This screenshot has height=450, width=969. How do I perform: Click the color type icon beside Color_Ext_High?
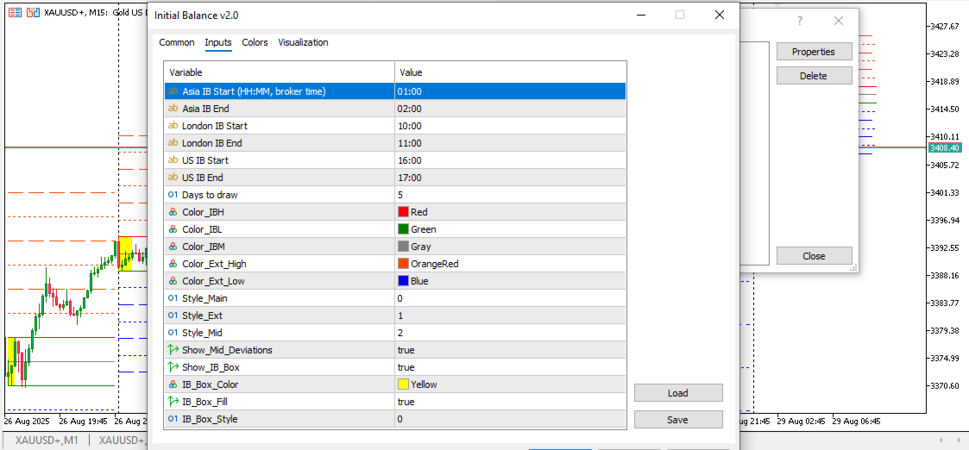point(173,264)
